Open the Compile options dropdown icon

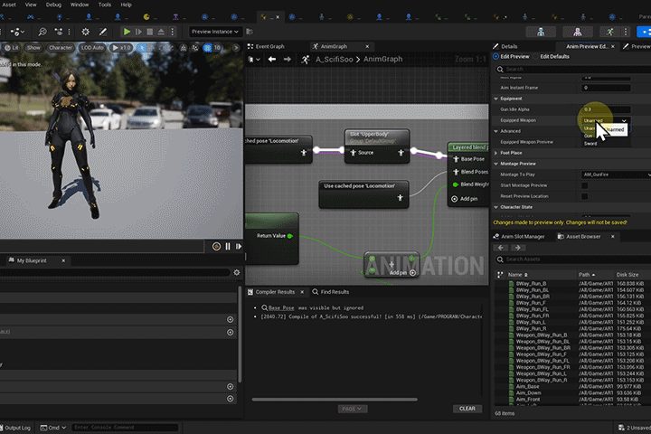point(17,32)
